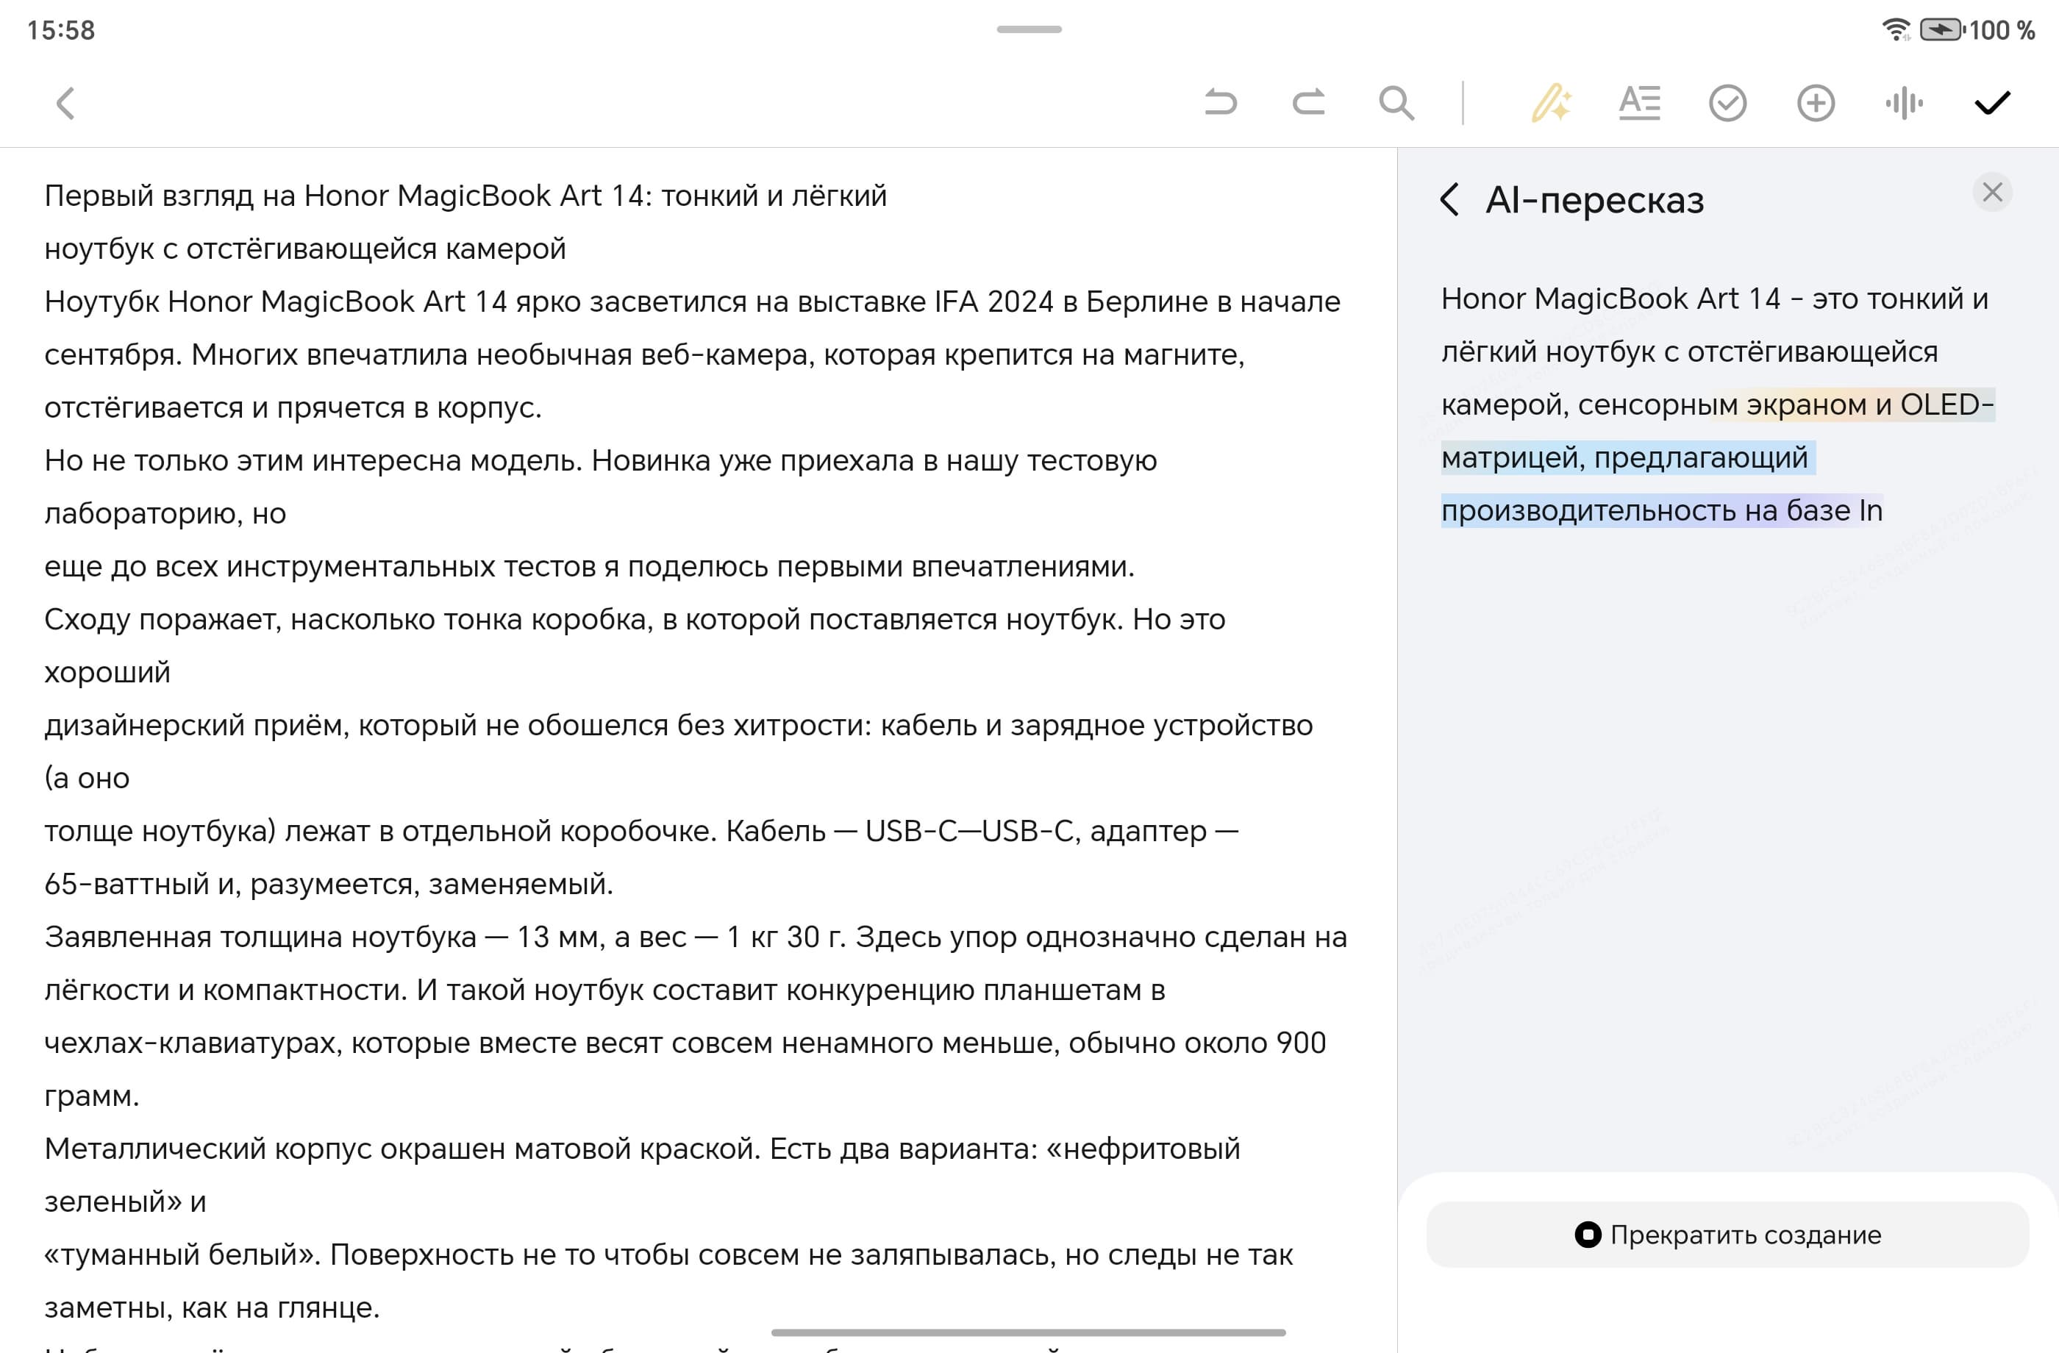Open text formatting options icon

pos(1639,103)
